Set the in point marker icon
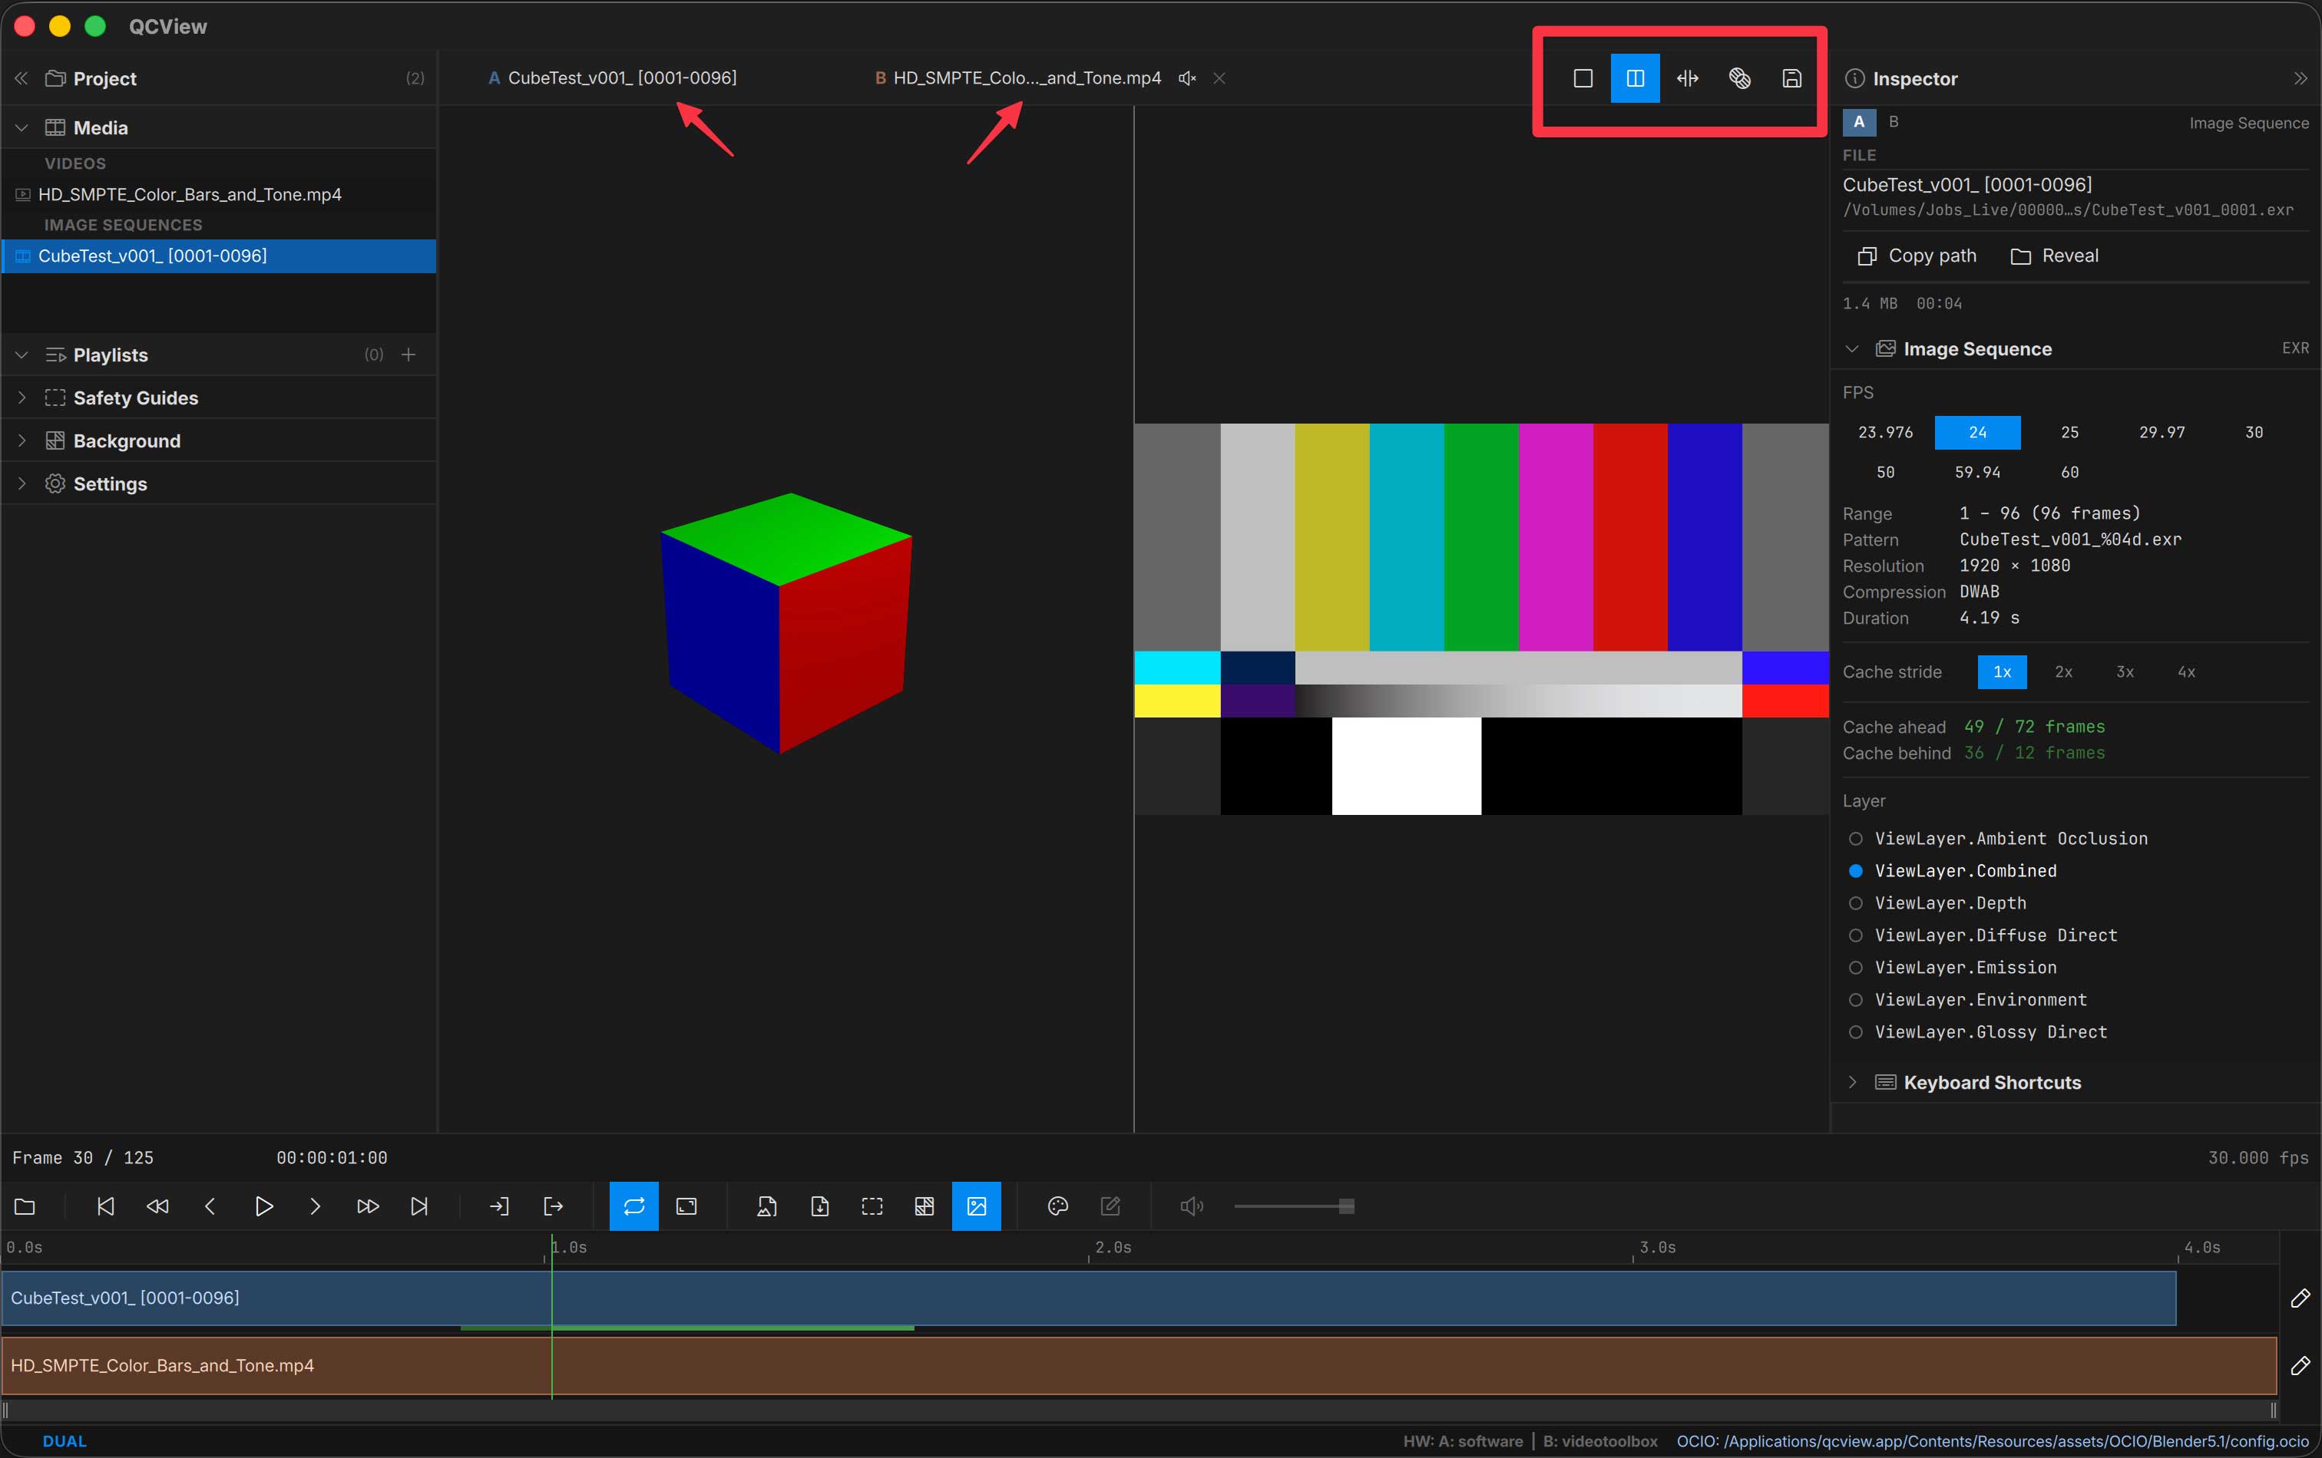Image resolution: width=2322 pixels, height=1458 pixels. coord(500,1206)
